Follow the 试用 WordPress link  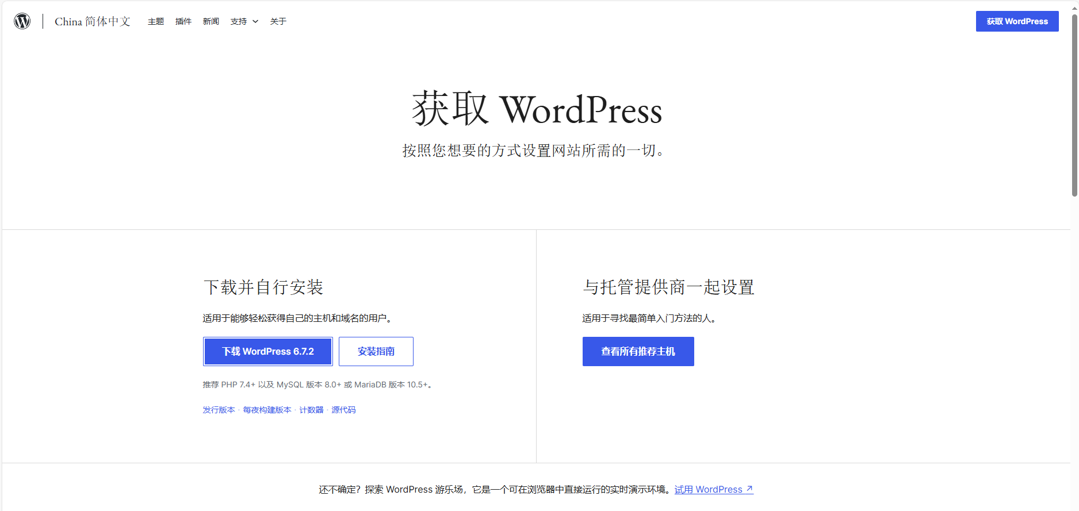pyautogui.click(x=714, y=489)
